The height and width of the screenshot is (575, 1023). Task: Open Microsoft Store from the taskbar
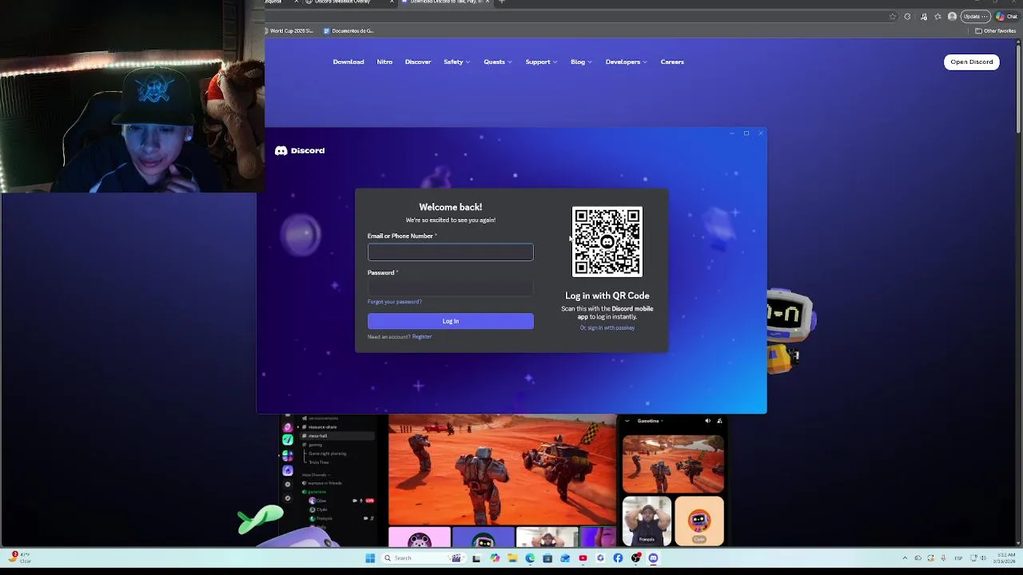point(547,558)
